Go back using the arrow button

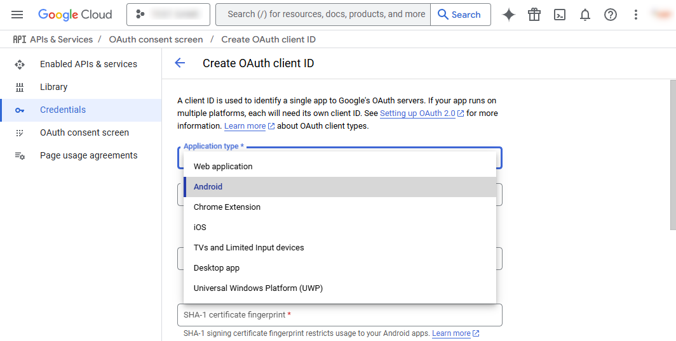(x=180, y=63)
